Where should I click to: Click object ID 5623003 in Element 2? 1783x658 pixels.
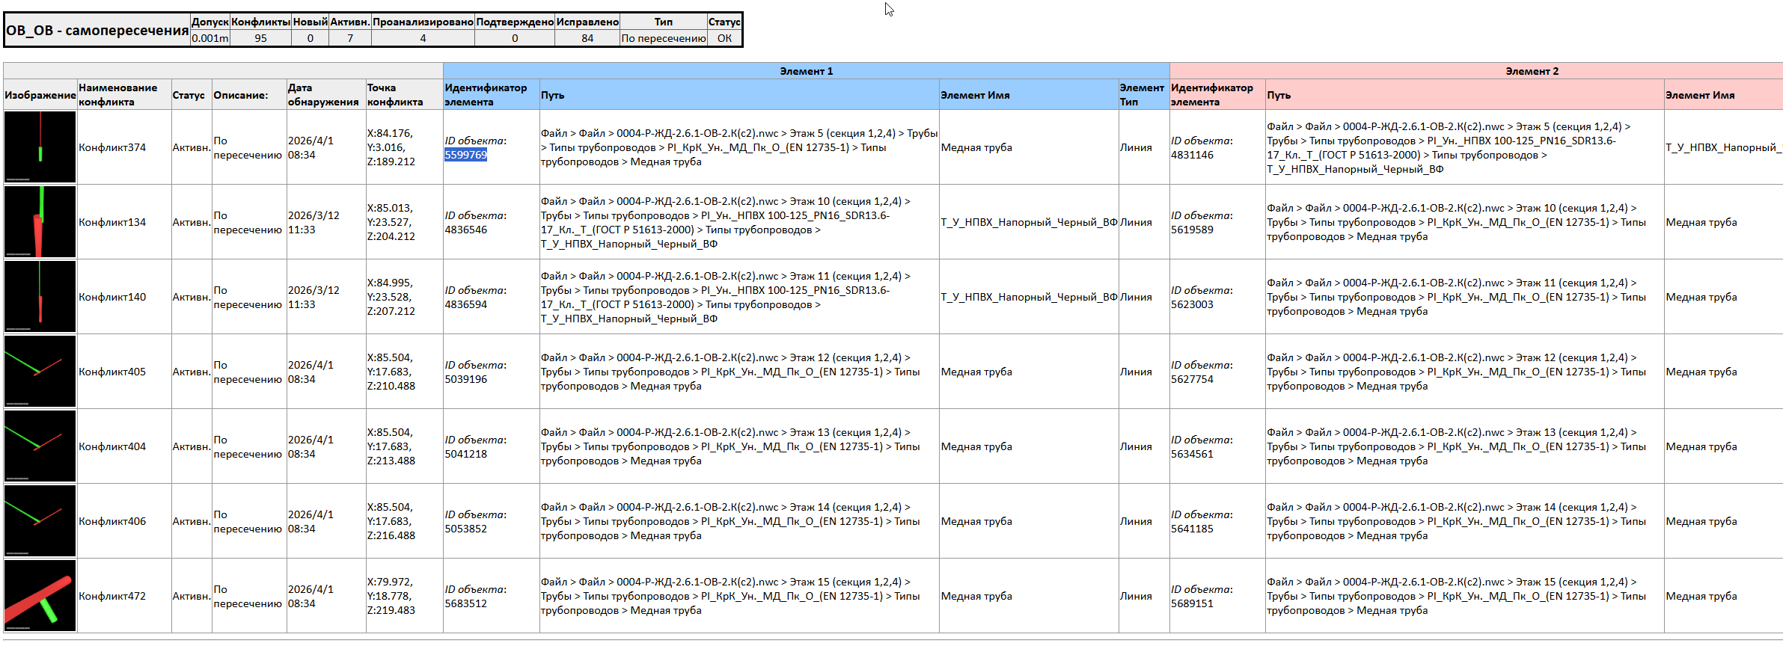point(1192,304)
